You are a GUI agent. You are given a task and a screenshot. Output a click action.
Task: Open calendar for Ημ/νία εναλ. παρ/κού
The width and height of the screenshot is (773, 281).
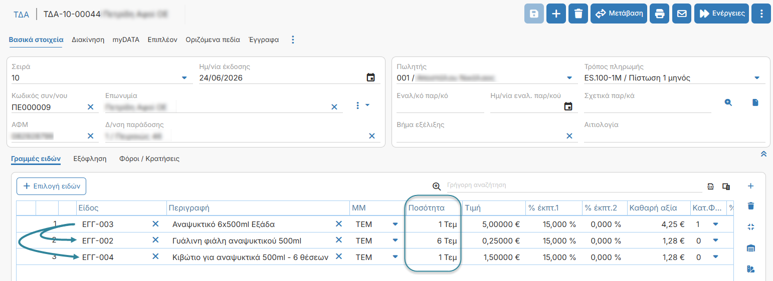[x=568, y=106]
